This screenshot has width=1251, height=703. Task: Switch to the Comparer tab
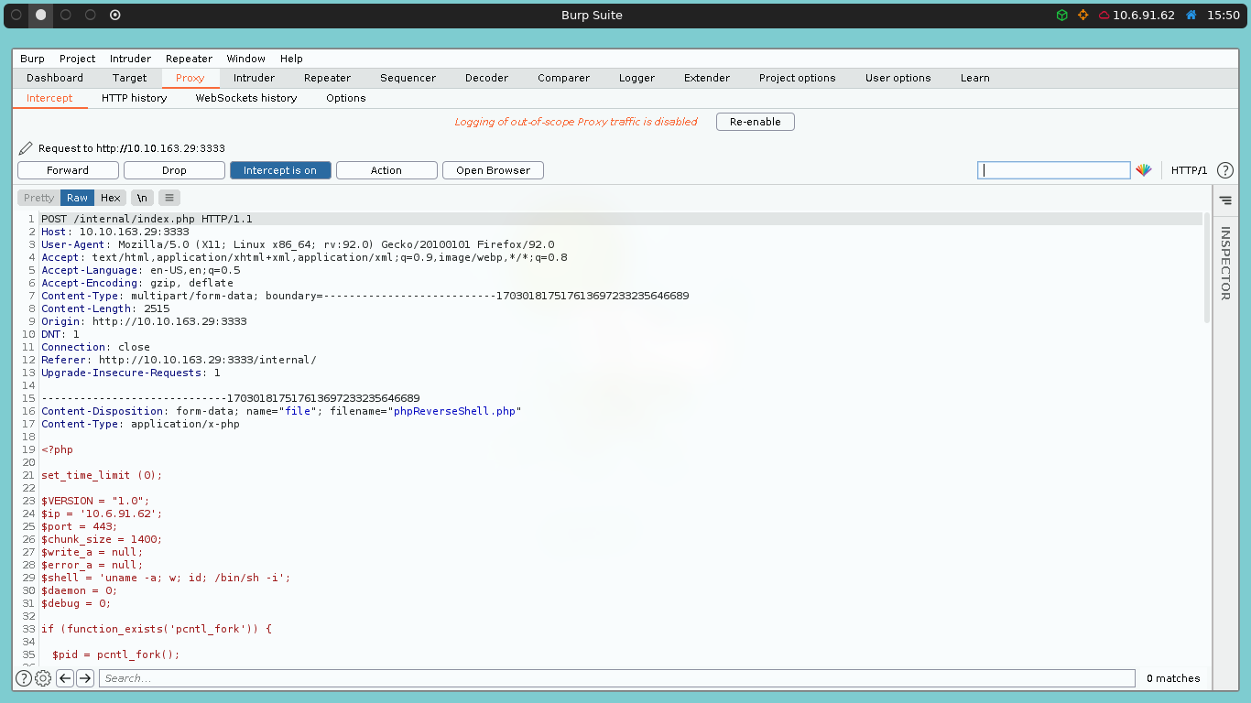pyautogui.click(x=564, y=78)
